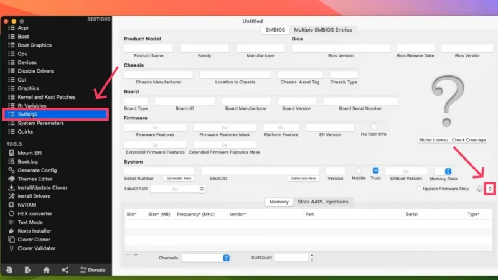Check the Update Firmware Only box
This screenshot has width=498, height=280.
[419, 189]
